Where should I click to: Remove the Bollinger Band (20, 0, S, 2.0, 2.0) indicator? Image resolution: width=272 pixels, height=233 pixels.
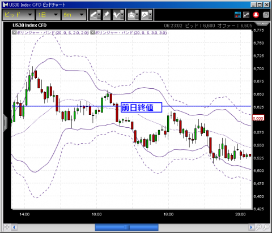pos(14,33)
